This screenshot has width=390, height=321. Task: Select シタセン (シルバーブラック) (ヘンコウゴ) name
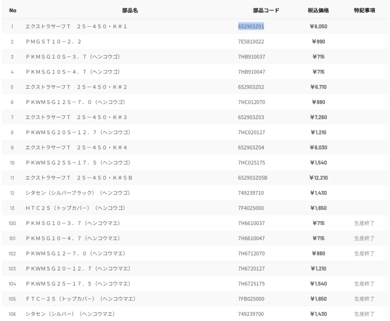(x=78, y=193)
